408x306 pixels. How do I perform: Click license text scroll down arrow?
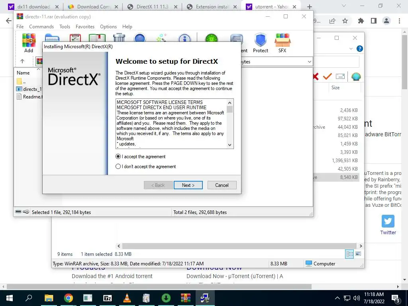point(229,145)
